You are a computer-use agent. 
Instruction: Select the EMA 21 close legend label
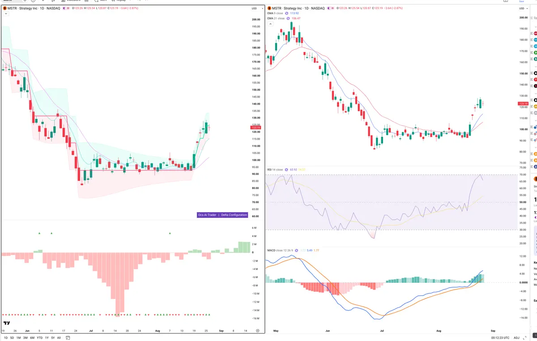276,18
